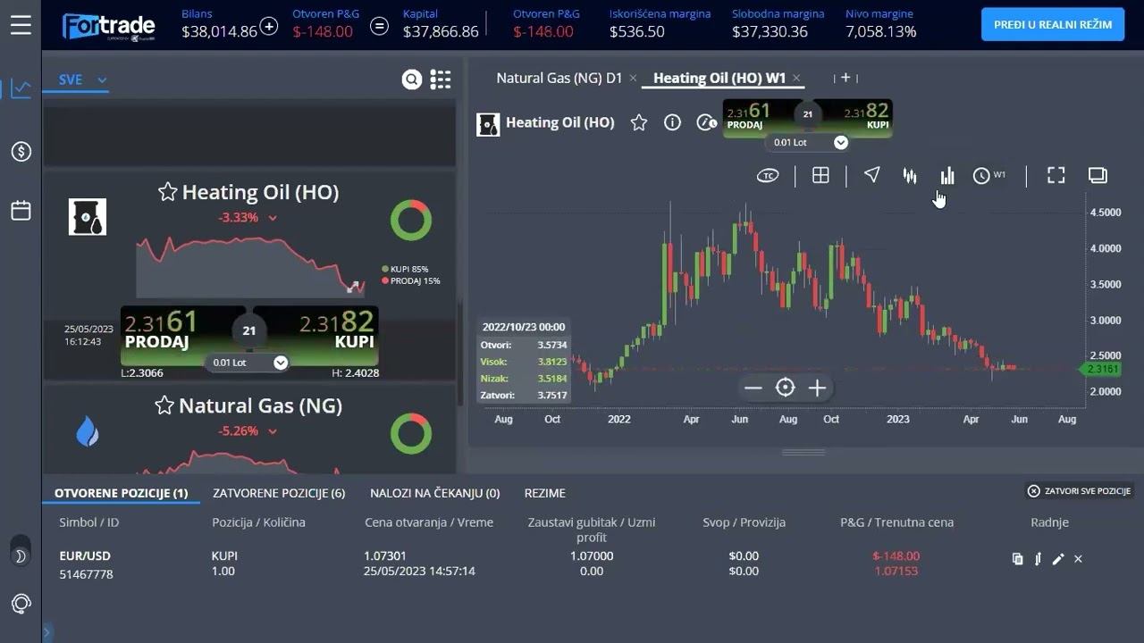Zoom out the chart with minus
The height and width of the screenshot is (643, 1144).
click(753, 388)
